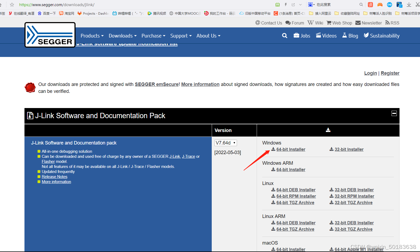Click the bookmark star icon in address bar
The width and height of the screenshot is (420, 252).
12,5
